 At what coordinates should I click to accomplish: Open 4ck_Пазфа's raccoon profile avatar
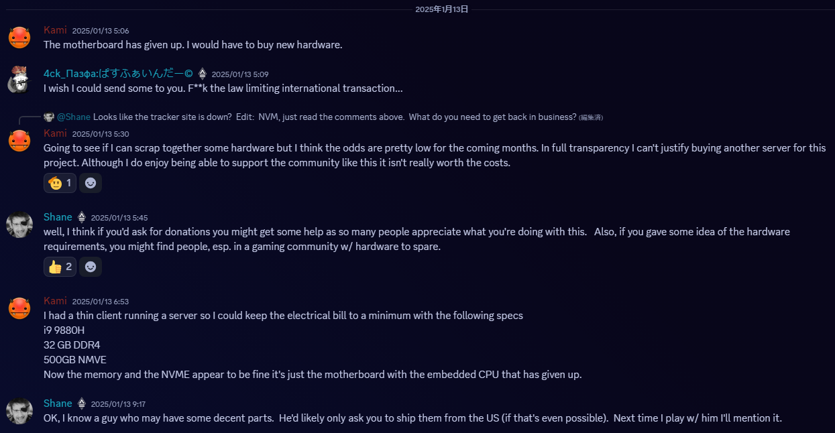18,80
